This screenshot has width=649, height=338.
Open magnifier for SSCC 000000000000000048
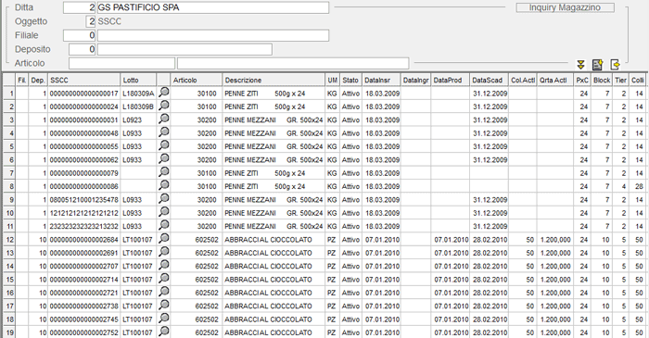coord(164,132)
